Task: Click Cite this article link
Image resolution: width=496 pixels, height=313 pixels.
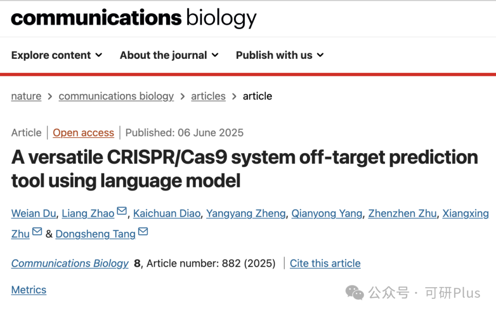Action: (325, 263)
